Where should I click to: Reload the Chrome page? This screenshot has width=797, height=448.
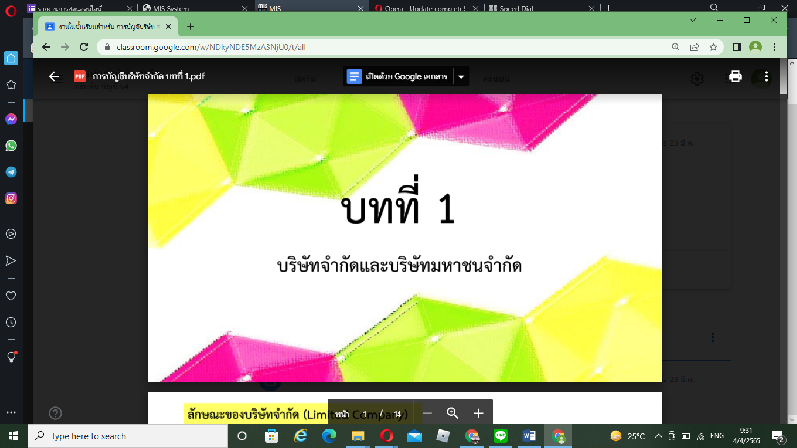point(85,46)
